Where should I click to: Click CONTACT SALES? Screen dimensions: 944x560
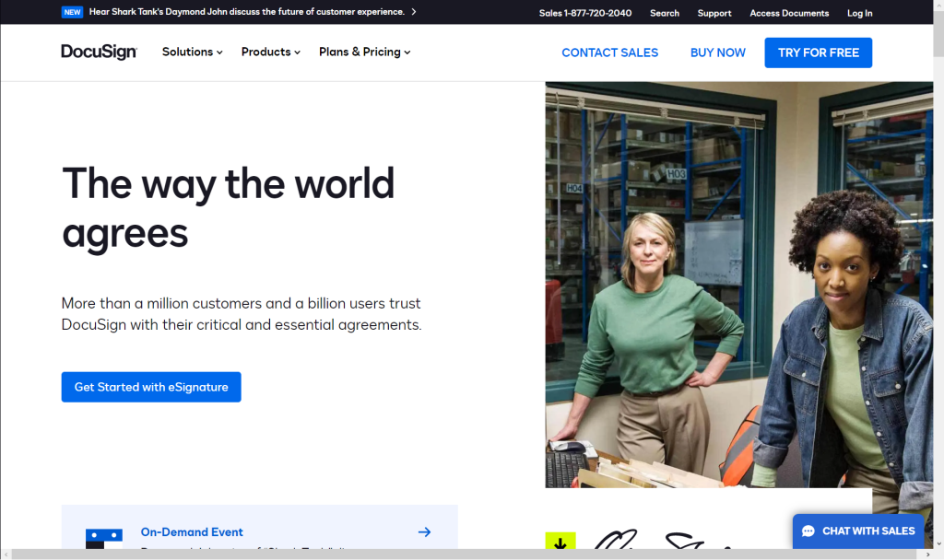coord(610,52)
